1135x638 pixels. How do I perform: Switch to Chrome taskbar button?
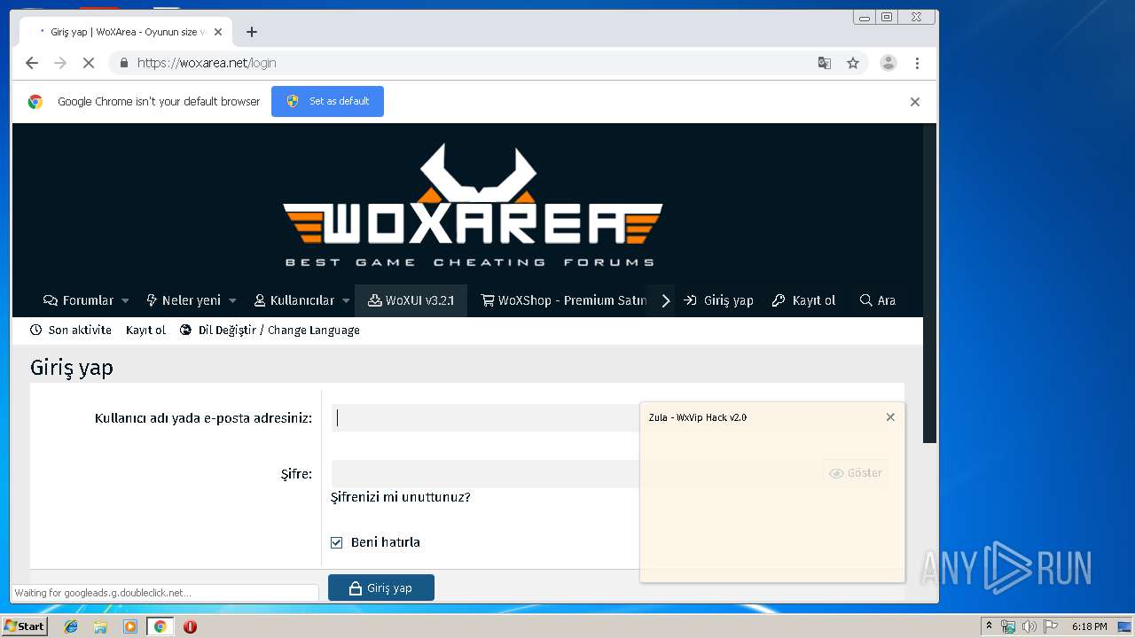click(x=160, y=626)
